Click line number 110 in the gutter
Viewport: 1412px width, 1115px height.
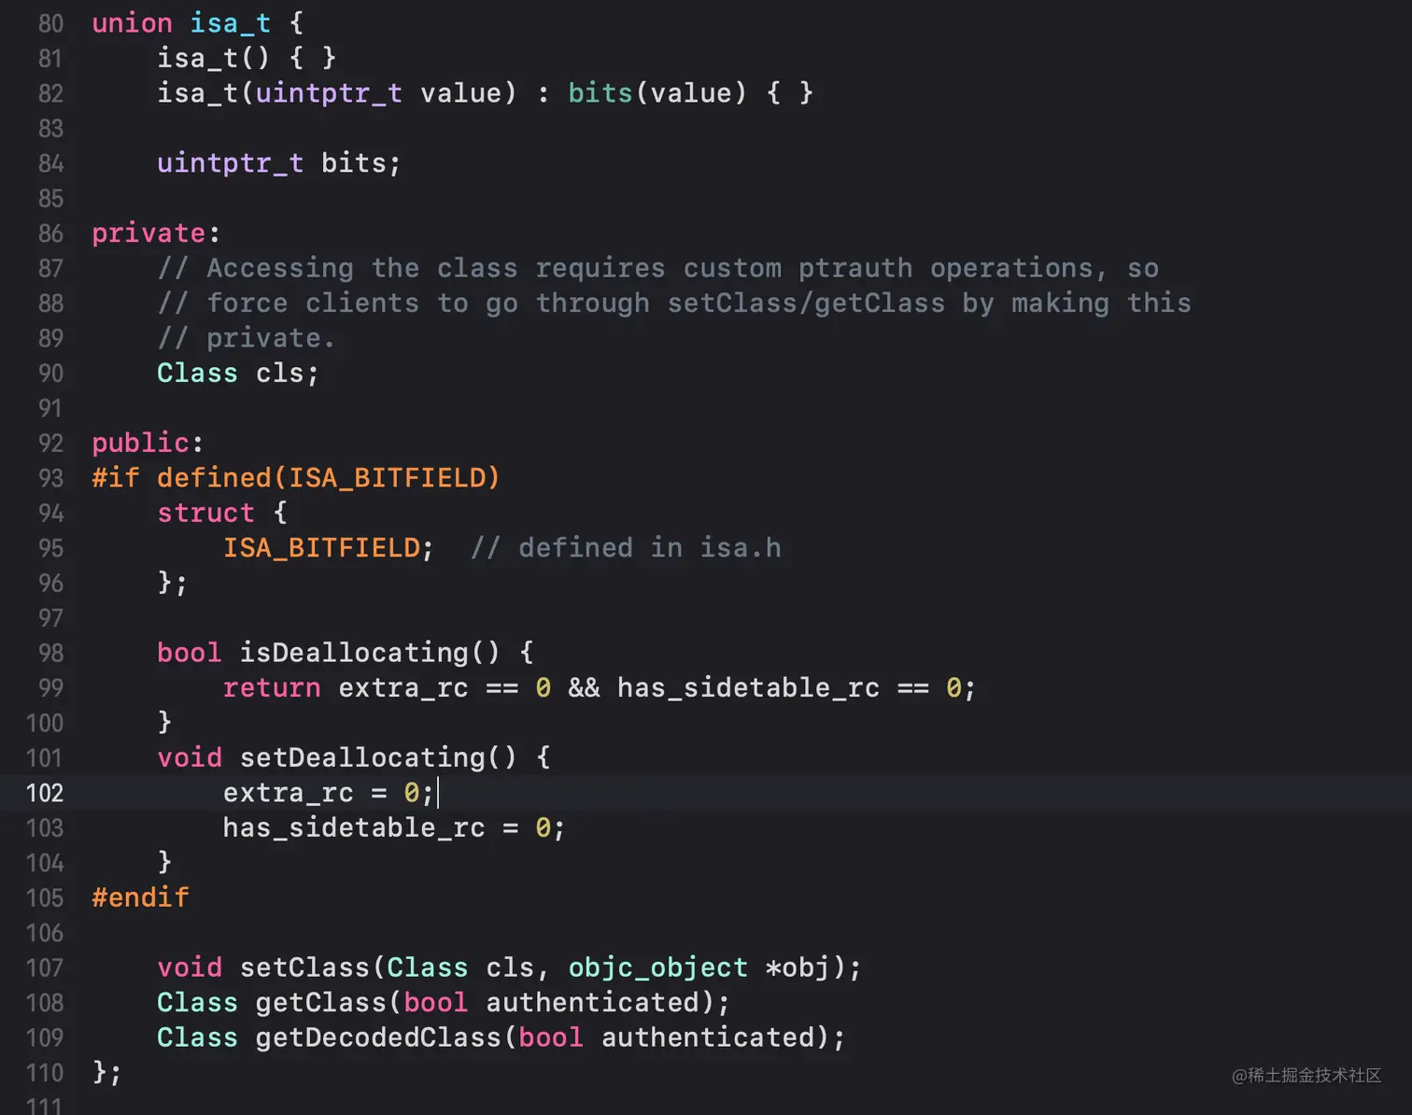[x=45, y=1072]
